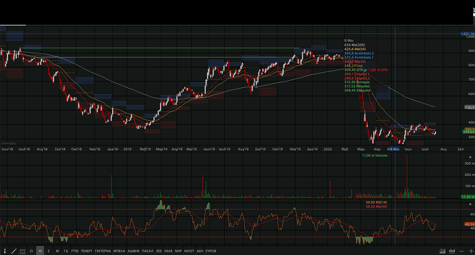The height and width of the screenshot is (255, 475).
Task: Load the ΕΥΡΩΒ stock chart
Action: [211, 251]
